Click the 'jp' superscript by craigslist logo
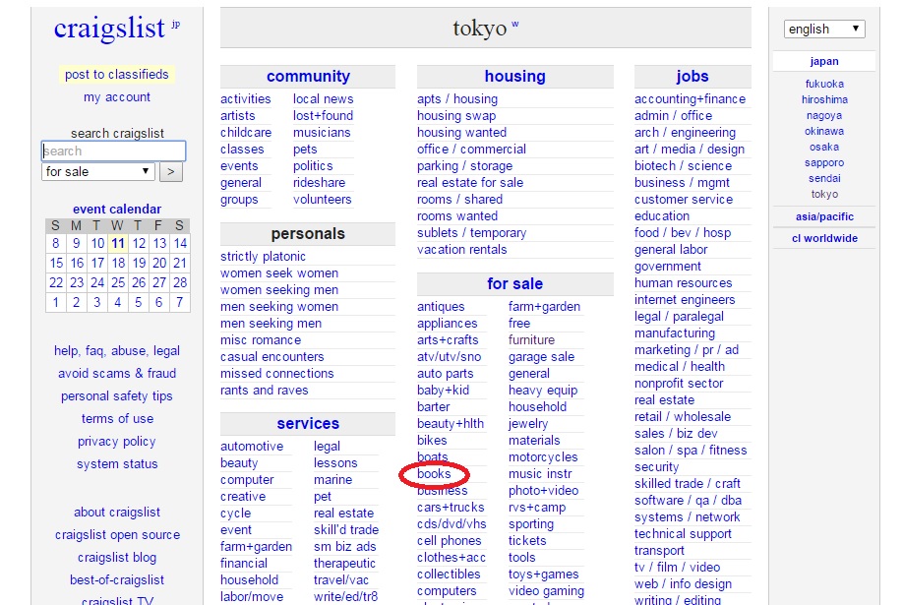The height and width of the screenshot is (605, 903). 176,25
